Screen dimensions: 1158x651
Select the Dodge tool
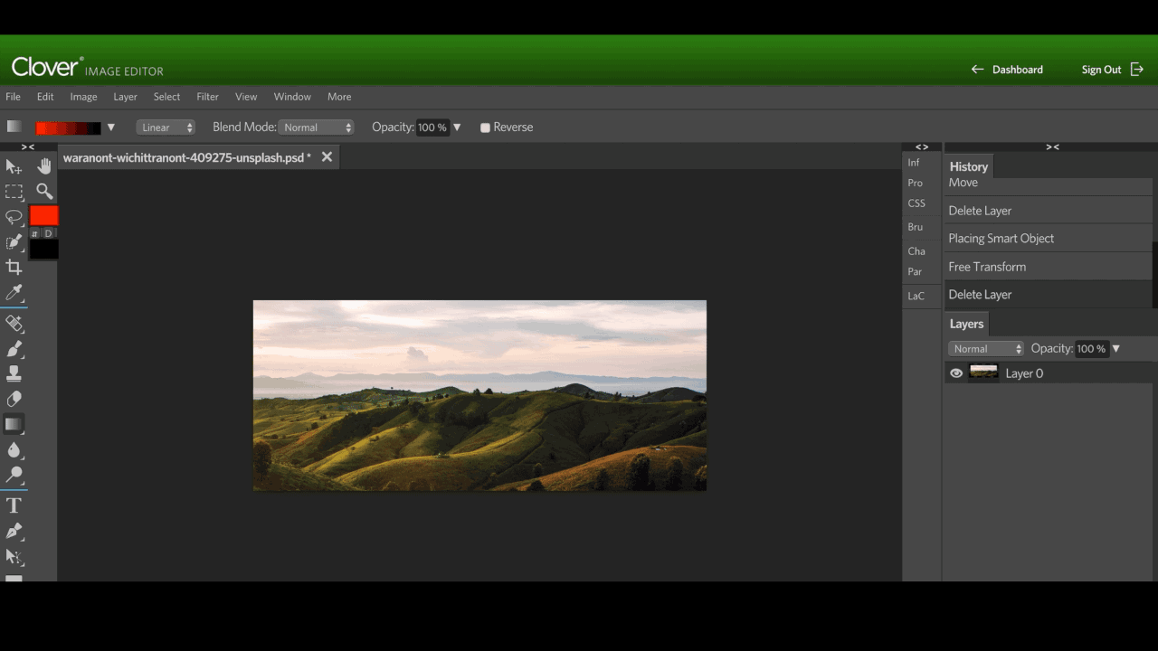click(x=14, y=475)
